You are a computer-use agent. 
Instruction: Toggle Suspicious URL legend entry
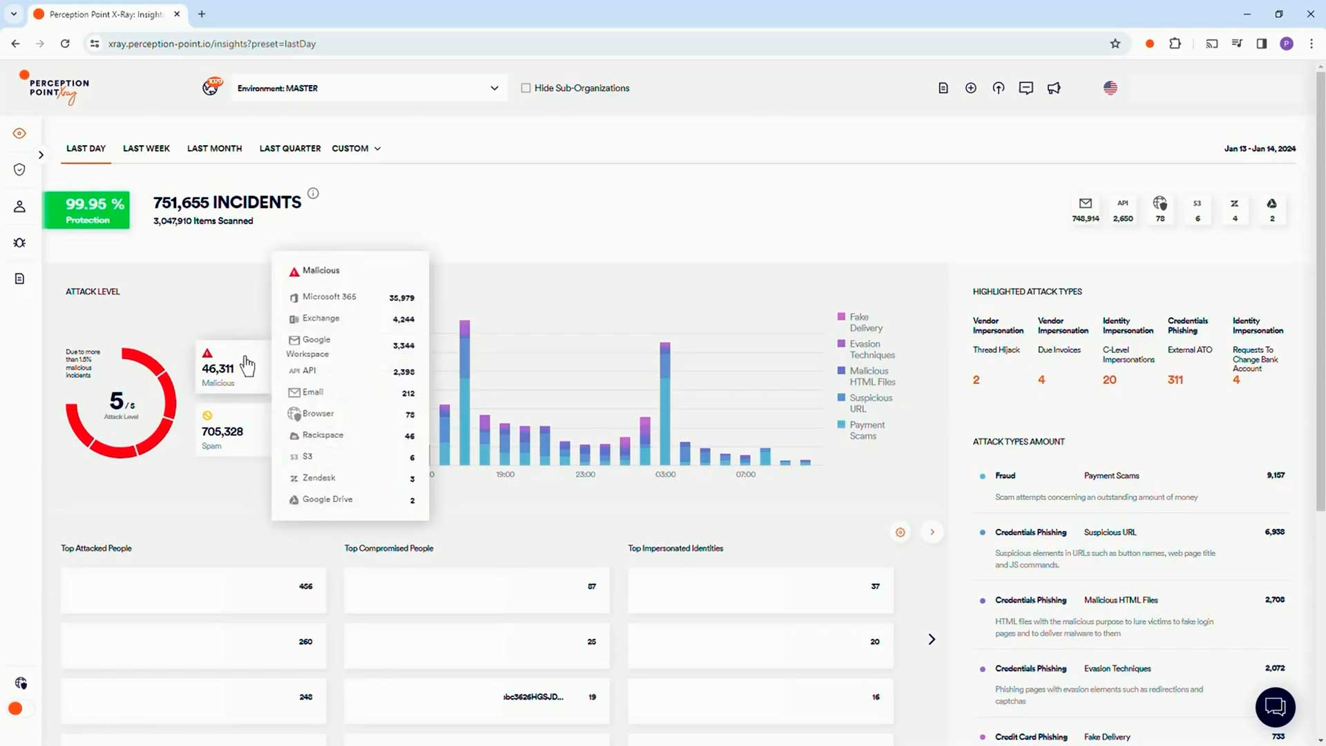[867, 403]
